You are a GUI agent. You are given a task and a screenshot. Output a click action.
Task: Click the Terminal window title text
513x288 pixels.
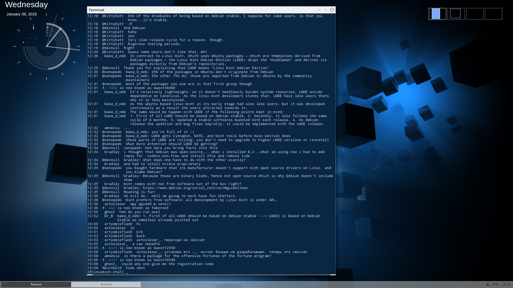(96, 10)
